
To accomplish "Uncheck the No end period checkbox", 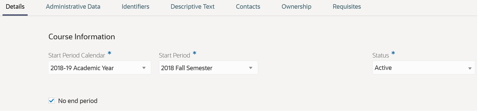I will coord(51,101).
